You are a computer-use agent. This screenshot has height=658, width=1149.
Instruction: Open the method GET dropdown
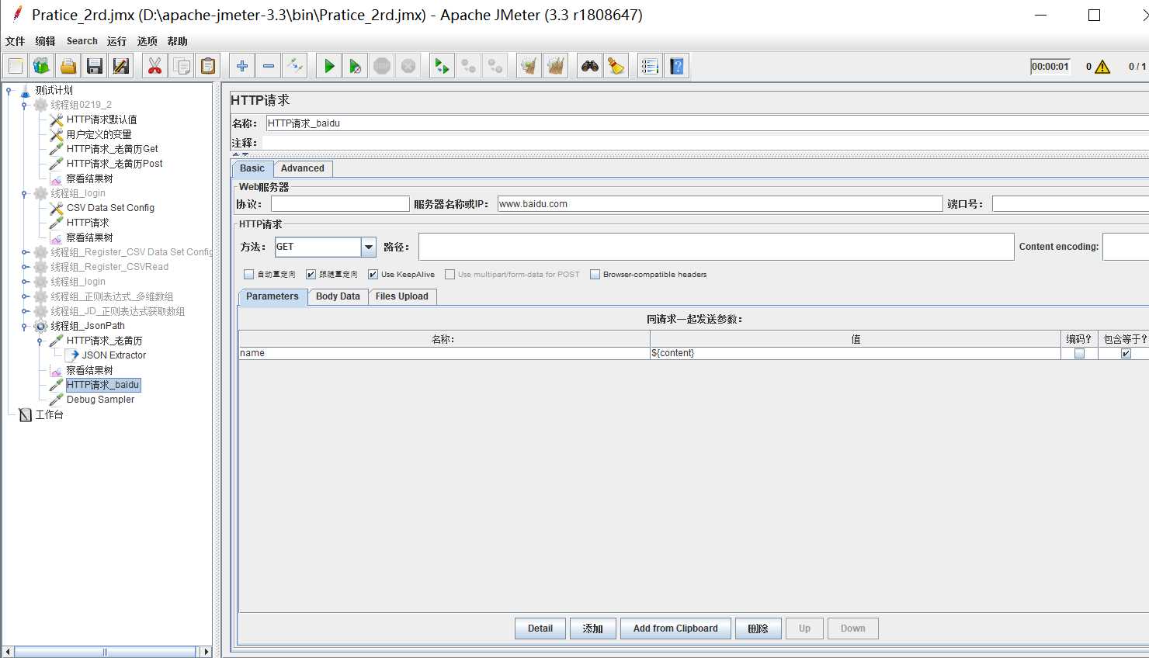[369, 247]
